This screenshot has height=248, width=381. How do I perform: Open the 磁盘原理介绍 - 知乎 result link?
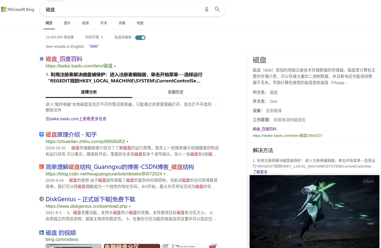pyautogui.click(x=71, y=135)
